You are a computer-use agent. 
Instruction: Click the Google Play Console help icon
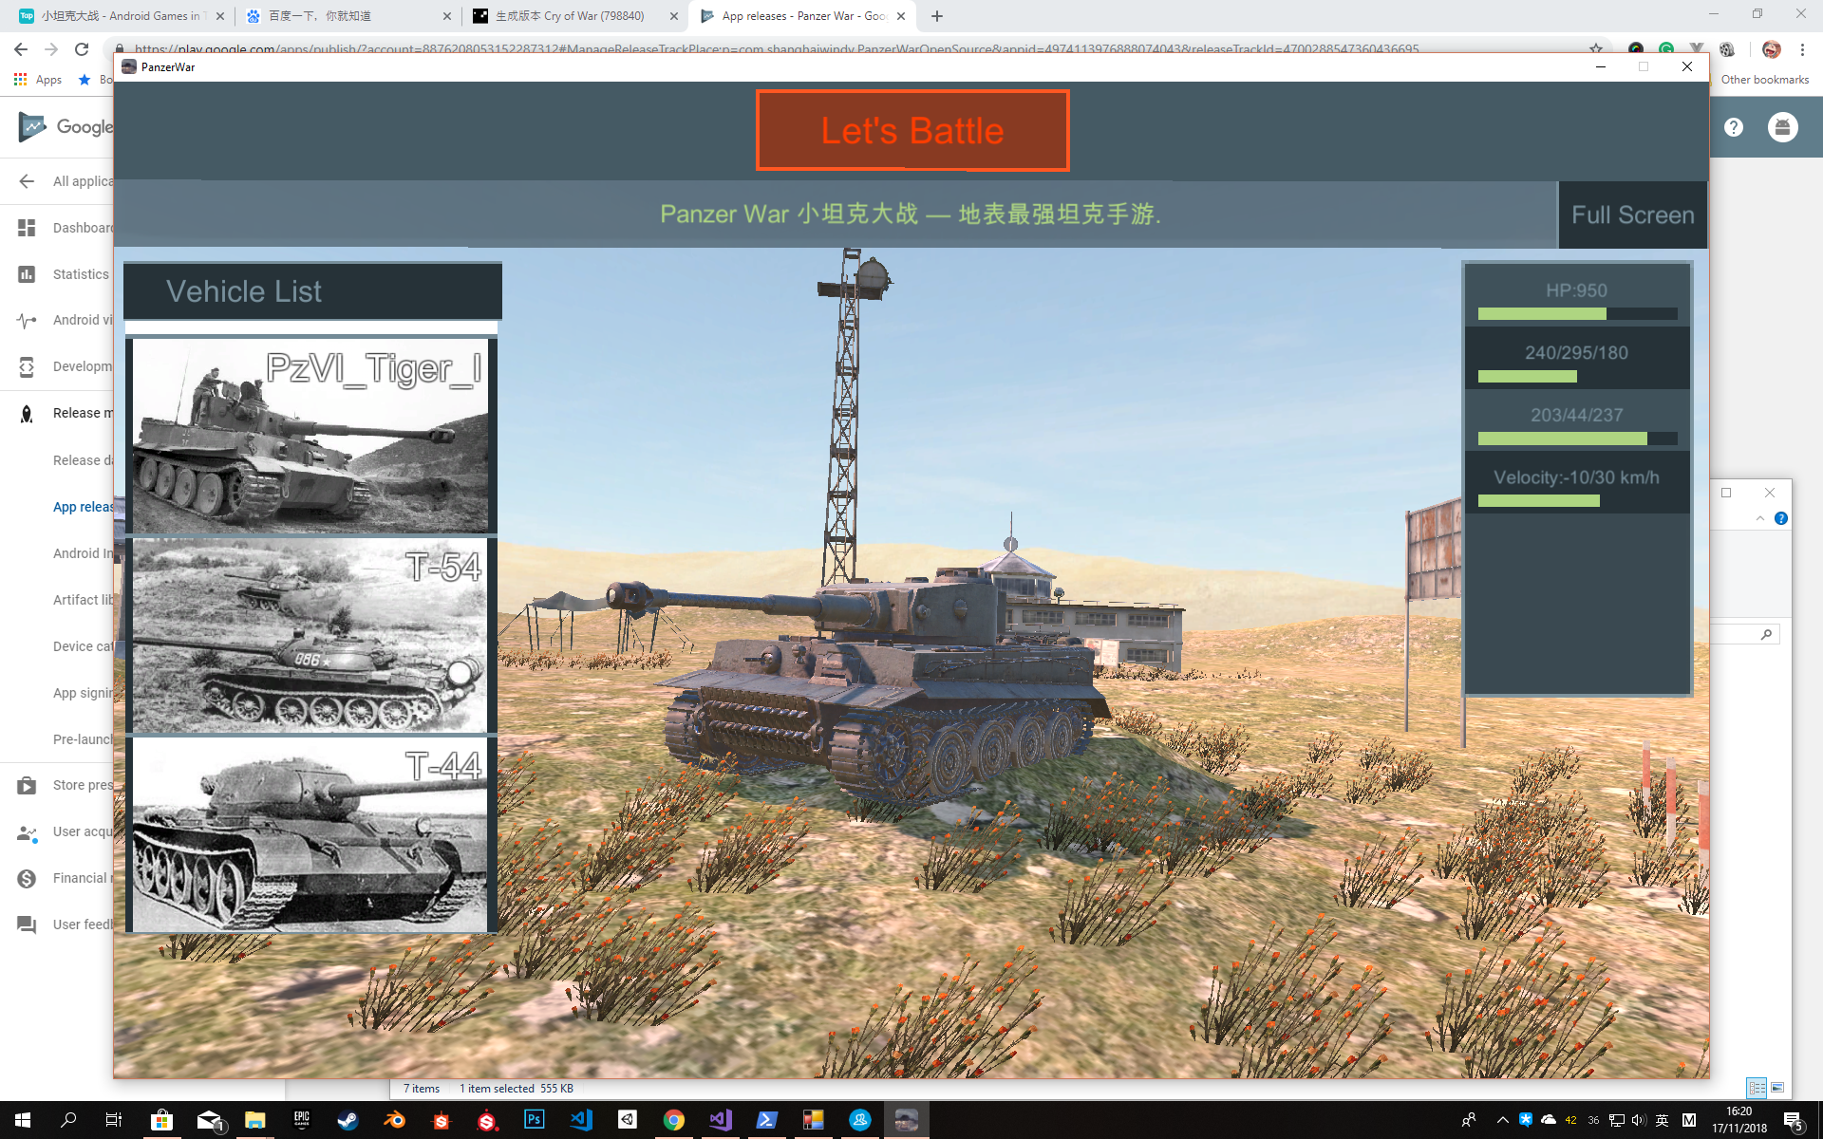pyautogui.click(x=1734, y=127)
